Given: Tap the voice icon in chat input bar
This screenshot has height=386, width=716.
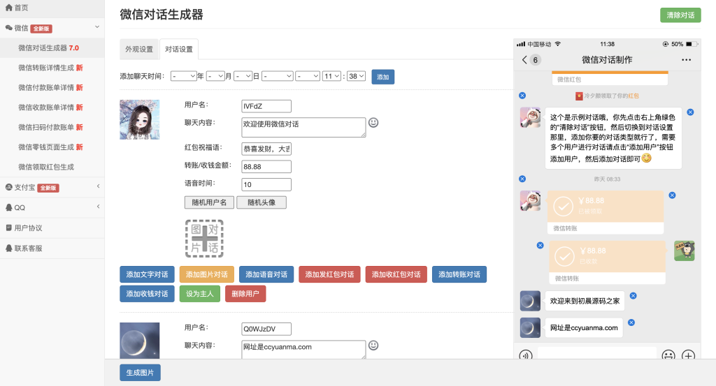Looking at the screenshot, I should pos(525,355).
